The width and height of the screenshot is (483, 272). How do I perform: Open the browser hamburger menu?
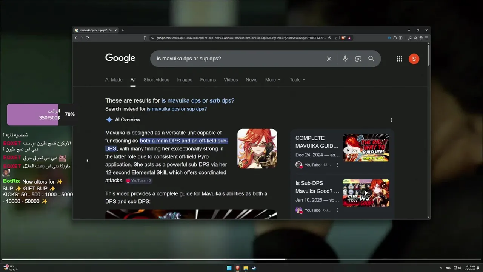[x=427, y=38]
